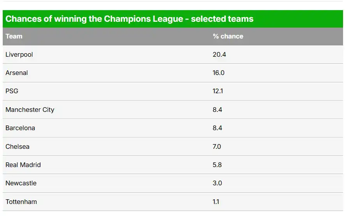Click the green Champions League table title

[129, 19]
